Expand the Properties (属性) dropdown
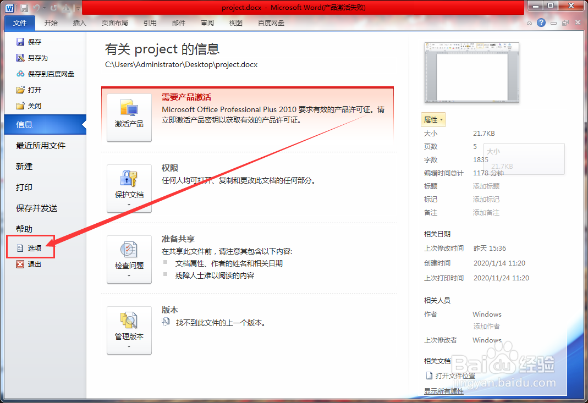The height and width of the screenshot is (403, 588). [433, 120]
